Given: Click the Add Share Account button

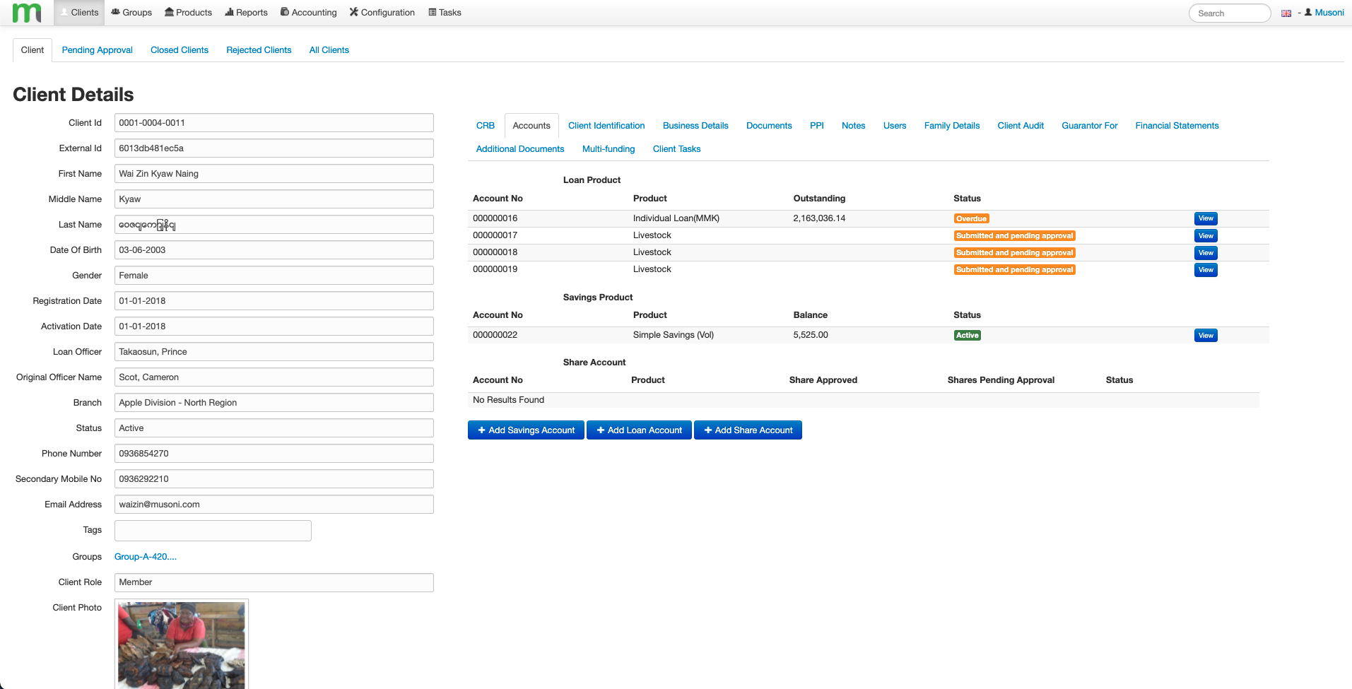Looking at the screenshot, I should [748, 430].
